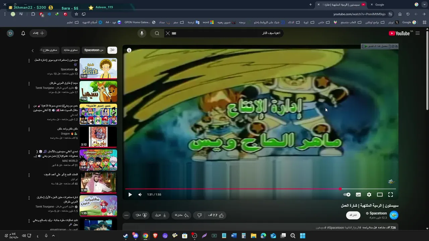Click the create إنشاء button
Screen dimensions: 429x241
tap(38, 33)
